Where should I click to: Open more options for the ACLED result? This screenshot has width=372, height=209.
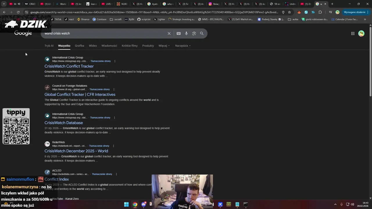(116, 174)
